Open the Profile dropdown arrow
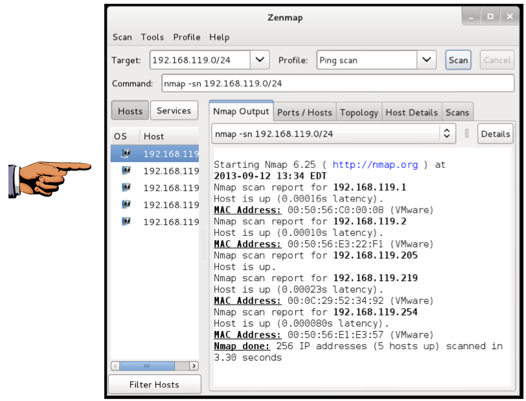 point(426,60)
